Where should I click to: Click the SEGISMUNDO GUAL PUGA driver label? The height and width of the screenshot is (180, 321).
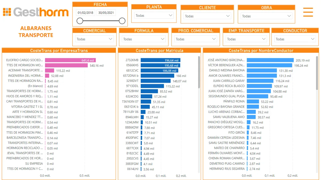[x=227, y=96]
